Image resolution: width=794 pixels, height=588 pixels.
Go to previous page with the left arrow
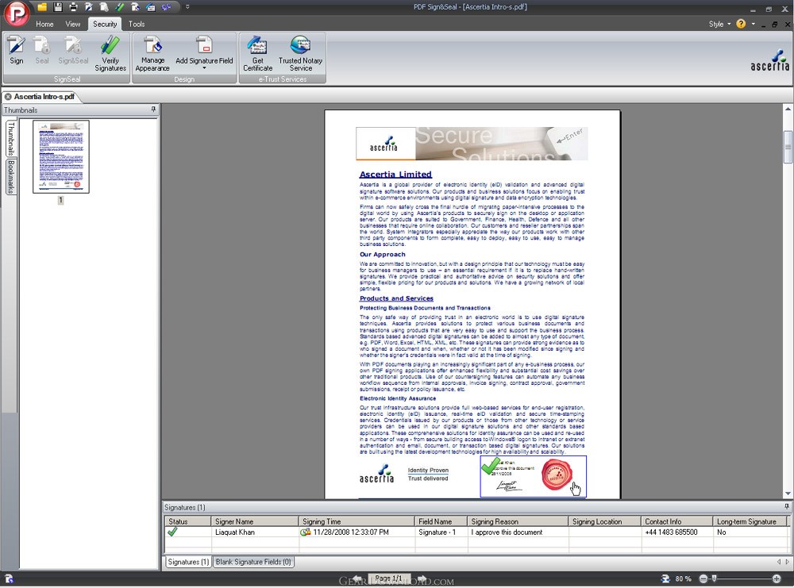point(358,578)
